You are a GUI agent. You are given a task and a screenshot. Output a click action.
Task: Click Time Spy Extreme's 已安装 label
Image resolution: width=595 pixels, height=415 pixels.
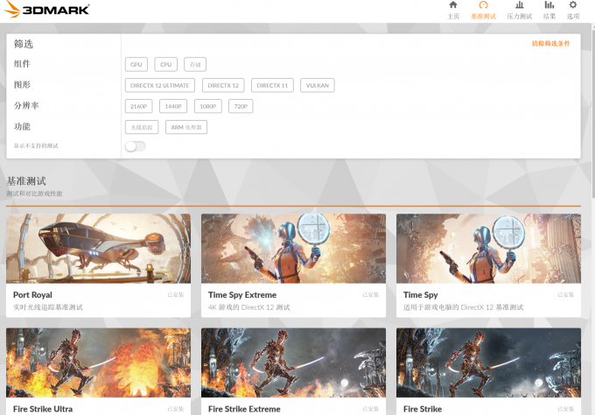(x=371, y=295)
